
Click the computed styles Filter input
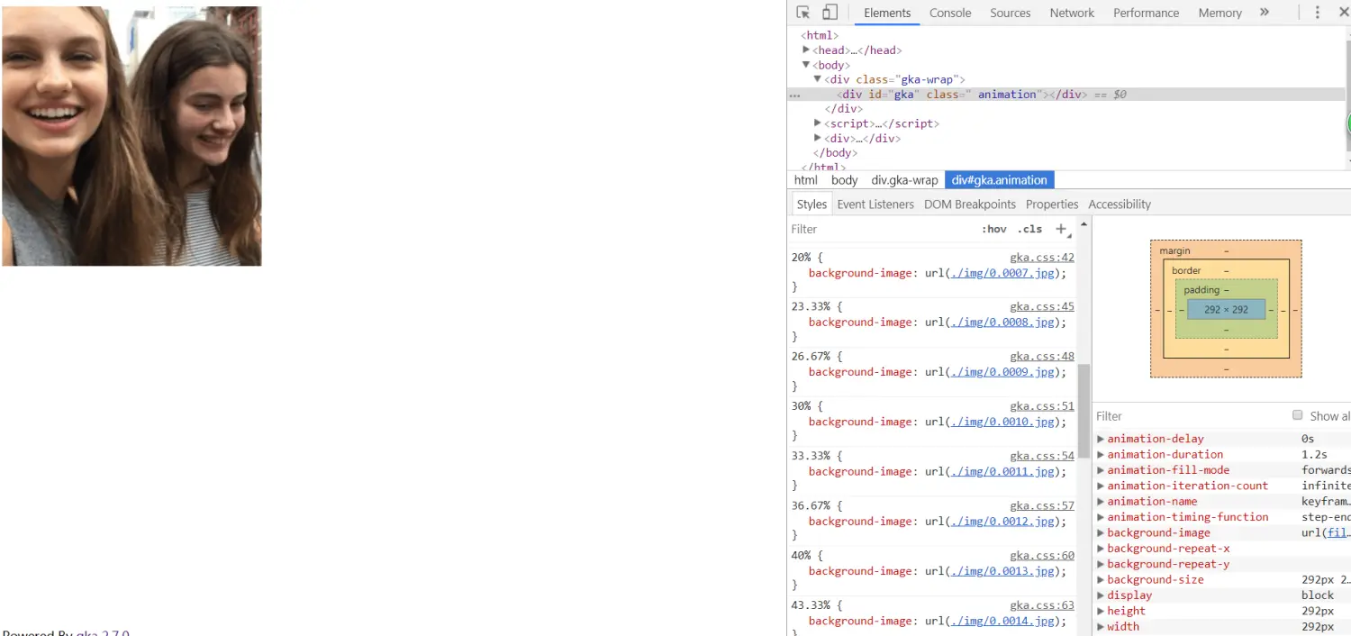click(x=1189, y=416)
